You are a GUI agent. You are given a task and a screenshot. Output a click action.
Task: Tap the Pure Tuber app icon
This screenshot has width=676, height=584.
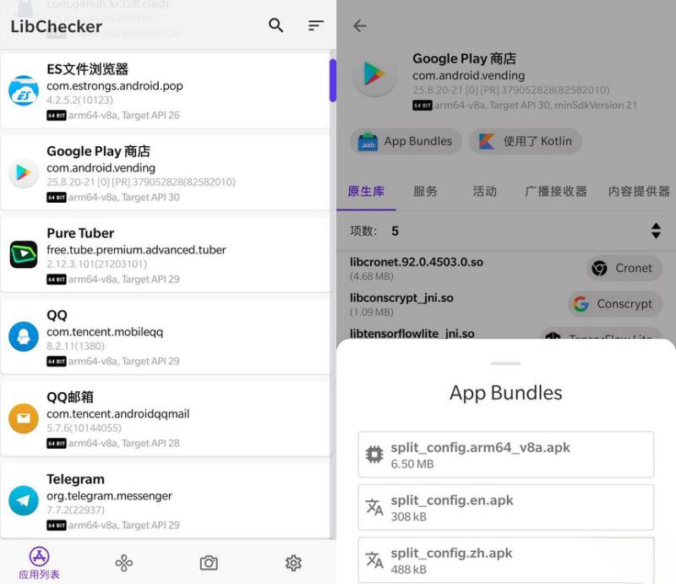tap(24, 254)
